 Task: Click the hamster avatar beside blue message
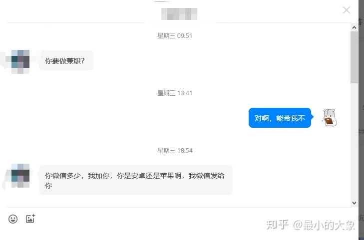tap(330, 118)
